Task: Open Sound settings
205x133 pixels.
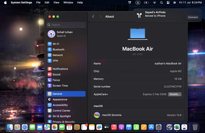Action: coord(66,74)
